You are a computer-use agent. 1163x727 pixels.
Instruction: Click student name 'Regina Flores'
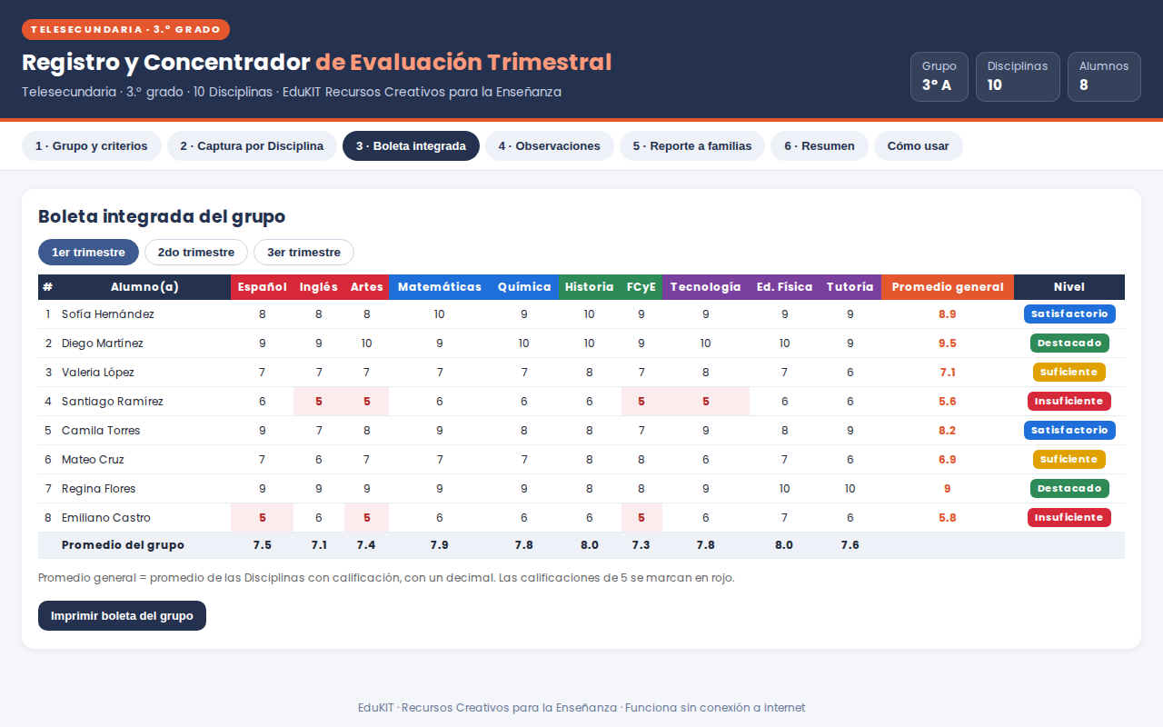99,489
